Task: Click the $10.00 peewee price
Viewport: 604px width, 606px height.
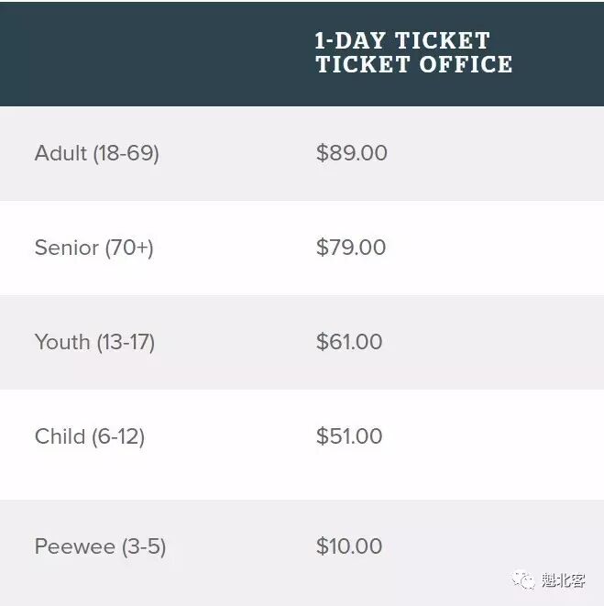Action: tap(349, 547)
